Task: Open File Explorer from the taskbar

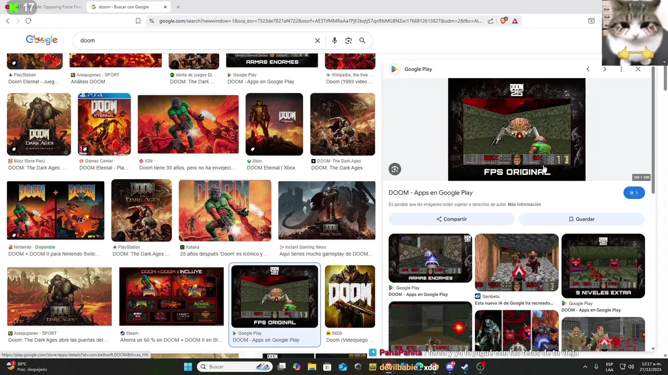Action: (x=312, y=367)
